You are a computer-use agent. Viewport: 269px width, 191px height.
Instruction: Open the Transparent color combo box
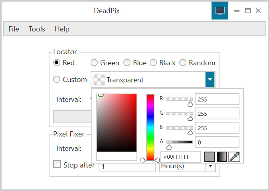tap(153, 80)
